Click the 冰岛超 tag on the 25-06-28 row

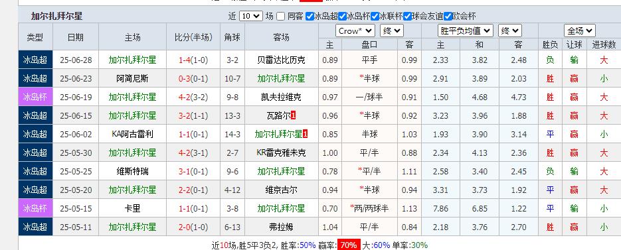pyautogui.click(x=35, y=60)
